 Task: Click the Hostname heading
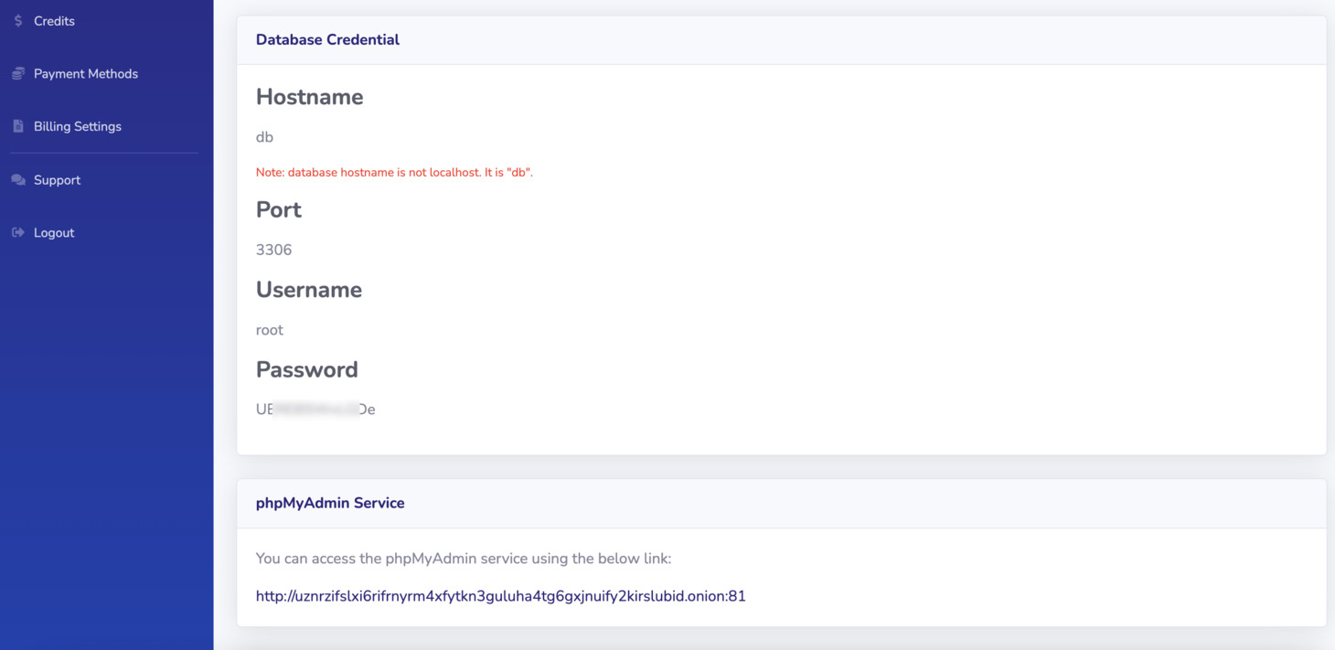pyautogui.click(x=309, y=97)
